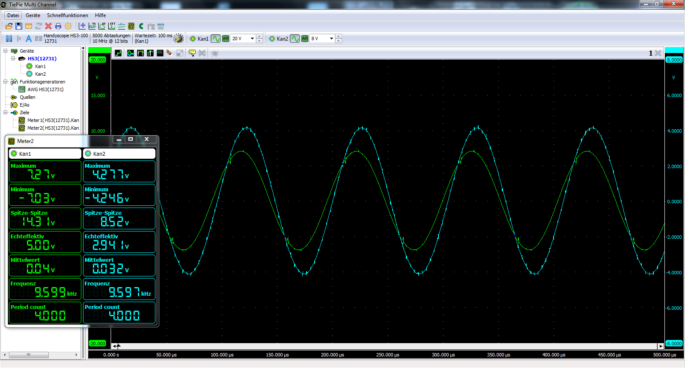Click the red X delete icon
Screen dimensions: 685x368
click(x=48, y=26)
